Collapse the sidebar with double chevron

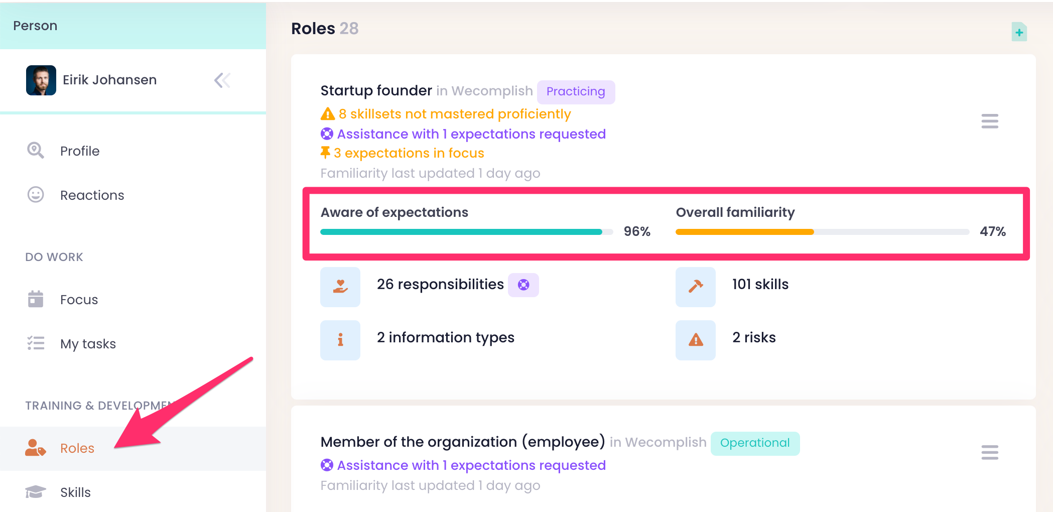[x=222, y=80]
